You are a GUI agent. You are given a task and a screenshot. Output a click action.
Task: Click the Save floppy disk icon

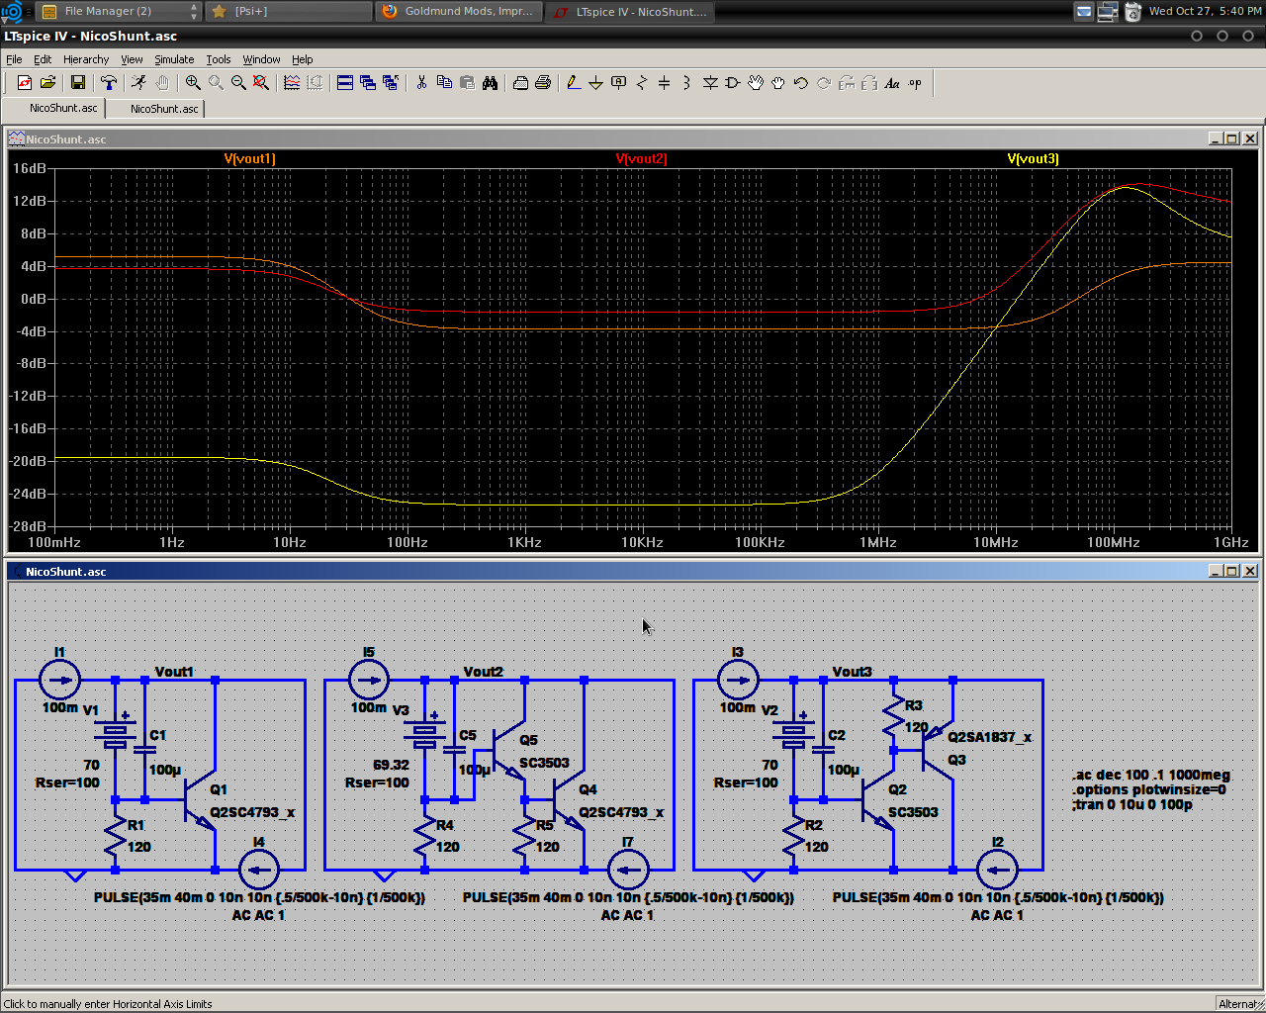(77, 83)
